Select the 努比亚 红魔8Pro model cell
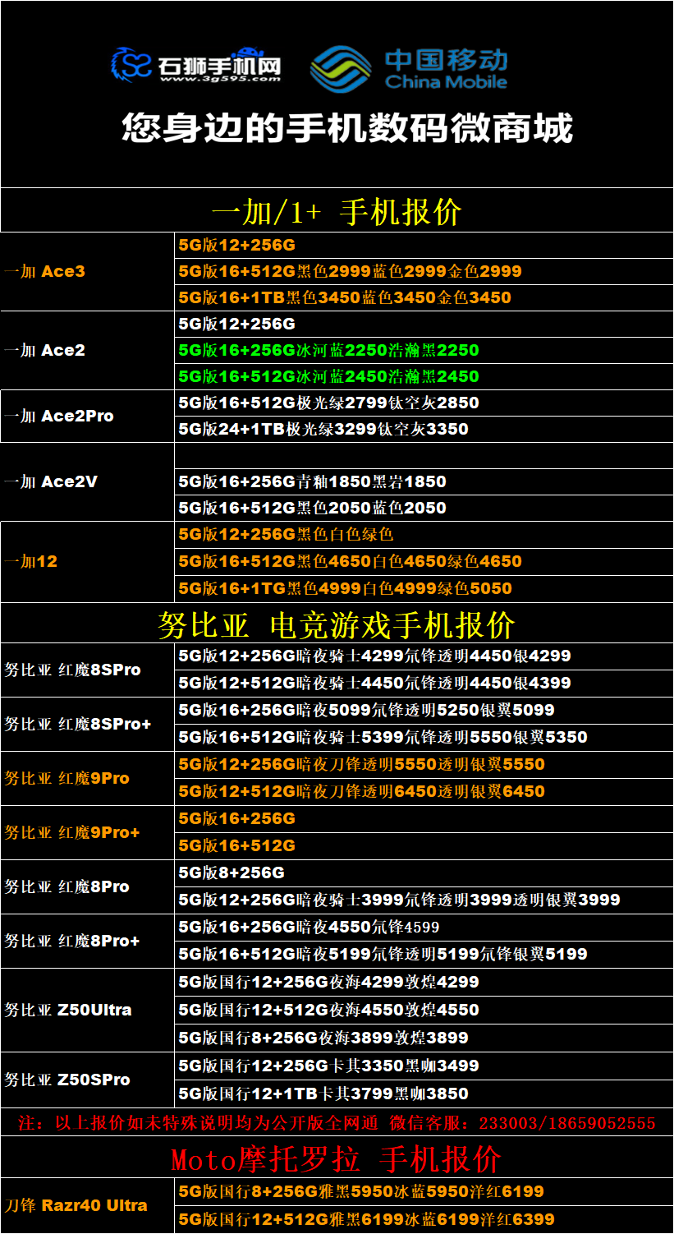Viewport: 674px width, 1234px height. [87, 886]
